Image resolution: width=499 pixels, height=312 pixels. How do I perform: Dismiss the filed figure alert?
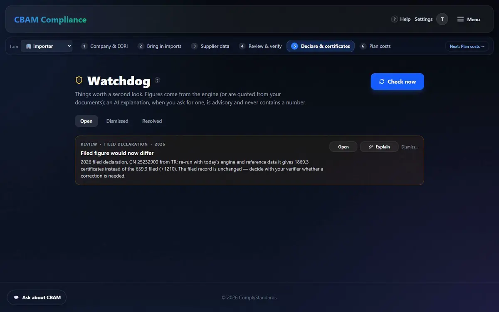pos(410,147)
